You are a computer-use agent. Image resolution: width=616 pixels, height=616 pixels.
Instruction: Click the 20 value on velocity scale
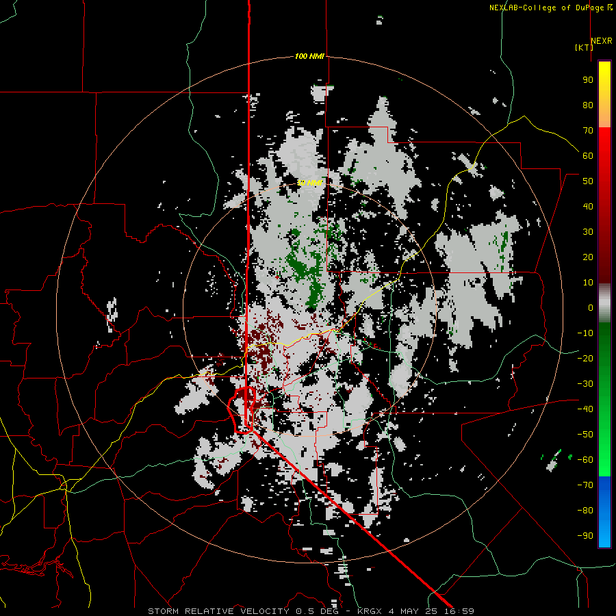(588, 257)
